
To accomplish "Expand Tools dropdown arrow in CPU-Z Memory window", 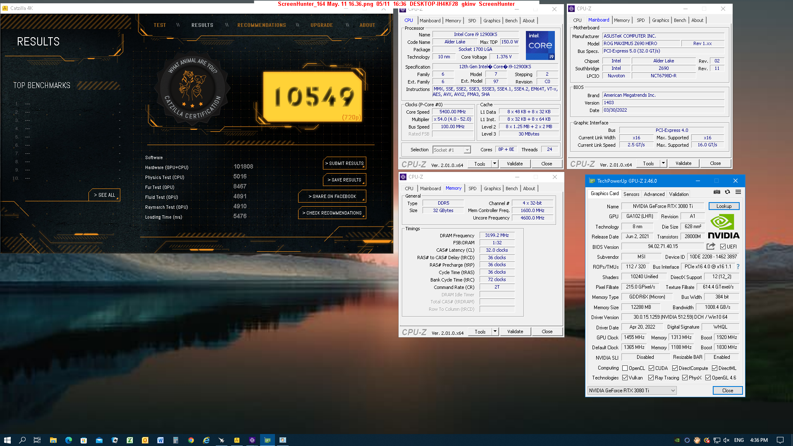I will click(x=495, y=332).
